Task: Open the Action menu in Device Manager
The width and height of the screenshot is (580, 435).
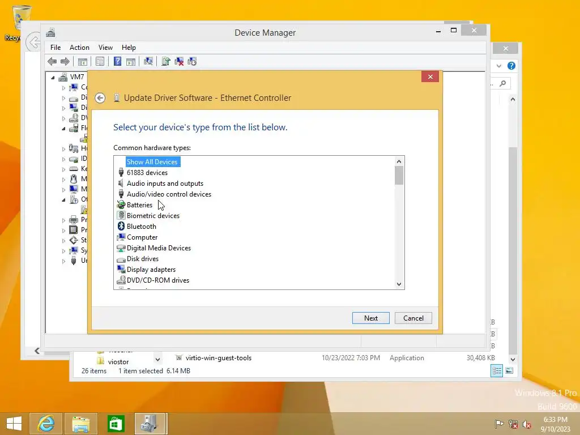Action: tap(79, 48)
